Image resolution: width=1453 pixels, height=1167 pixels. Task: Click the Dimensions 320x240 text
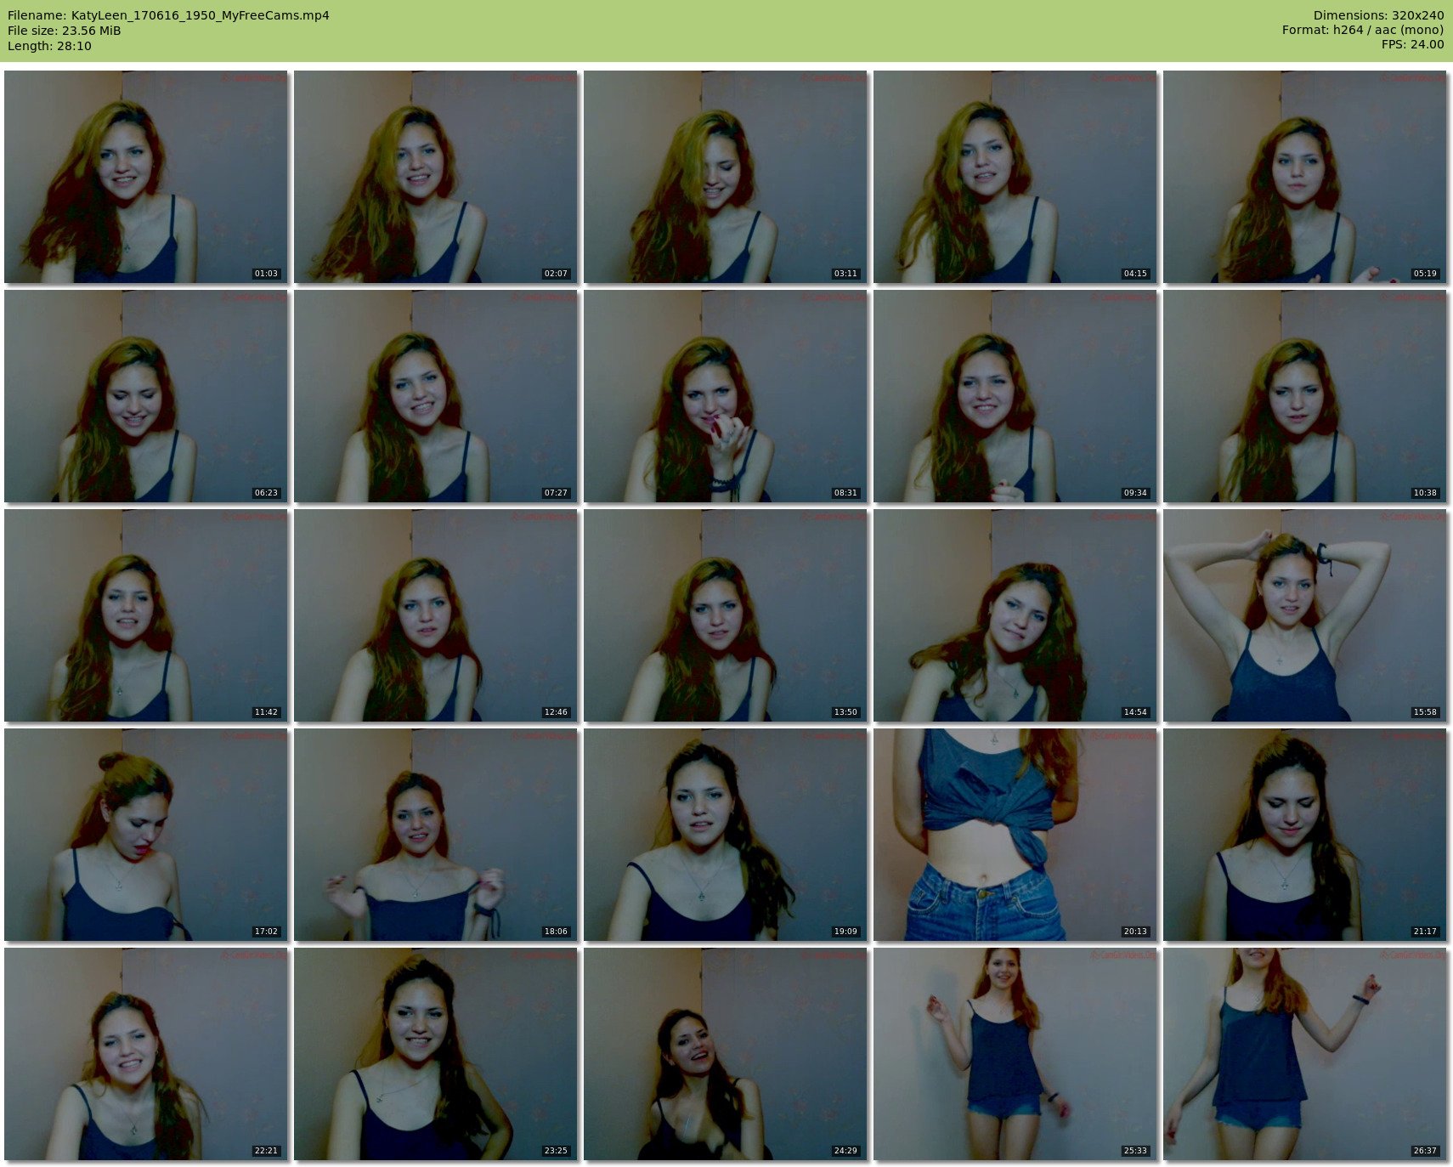(1378, 15)
